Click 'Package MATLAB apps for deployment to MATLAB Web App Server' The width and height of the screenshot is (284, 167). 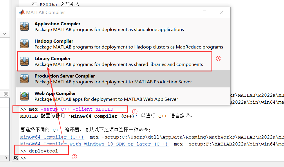click(x=106, y=99)
